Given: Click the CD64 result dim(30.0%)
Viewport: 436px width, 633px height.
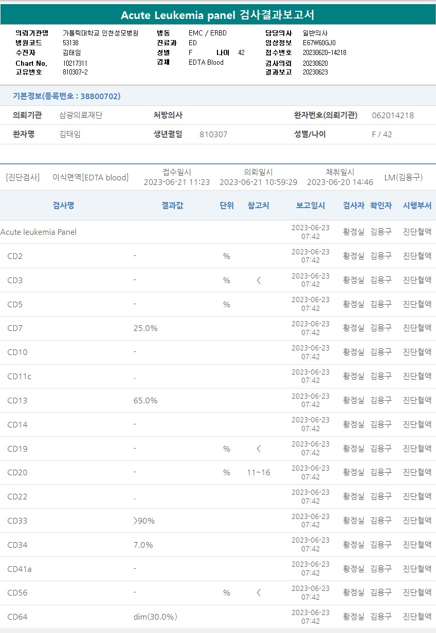Looking at the screenshot, I should pos(155,617).
